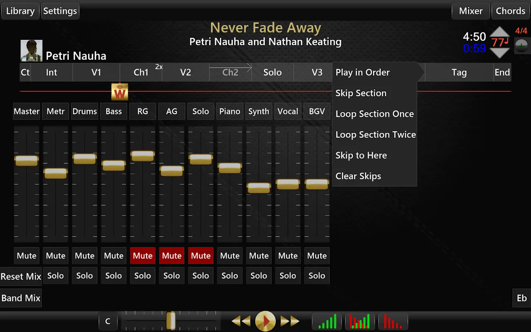Toggle Mute on the Drums channel
This screenshot has height=332, width=531.
pos(85,256)
